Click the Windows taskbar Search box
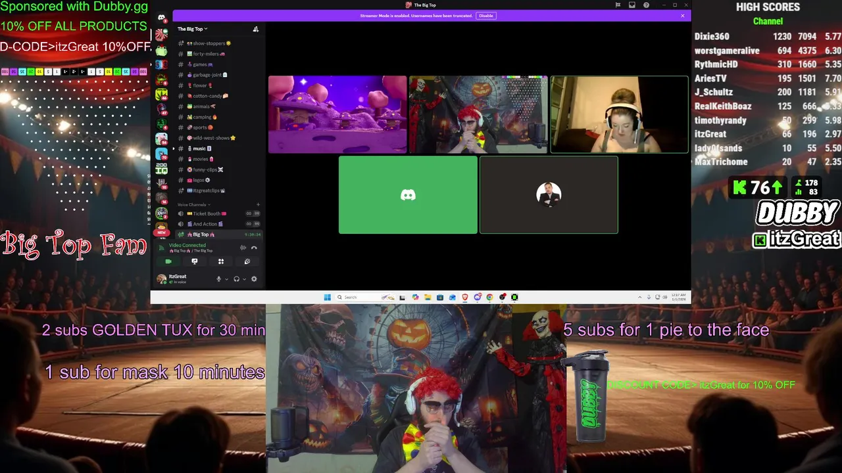 point(366,297)
